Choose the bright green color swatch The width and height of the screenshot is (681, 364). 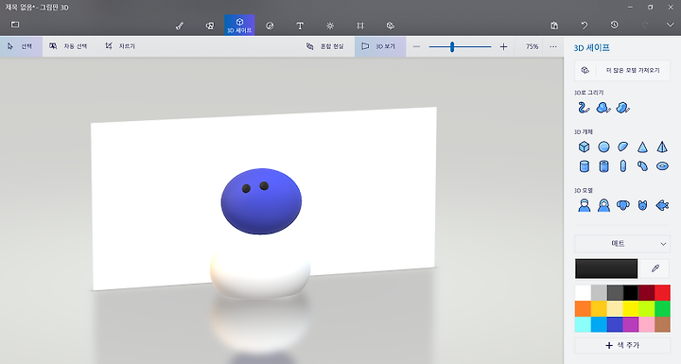tap(662, 308)
